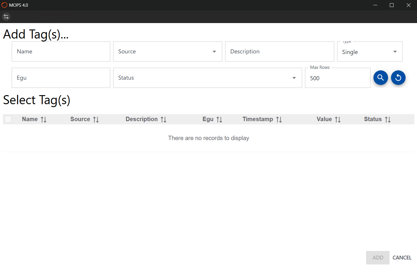Sort the Egu column using its arrows icon
Viewport: 417px width, 265px height.
(219, 119)
